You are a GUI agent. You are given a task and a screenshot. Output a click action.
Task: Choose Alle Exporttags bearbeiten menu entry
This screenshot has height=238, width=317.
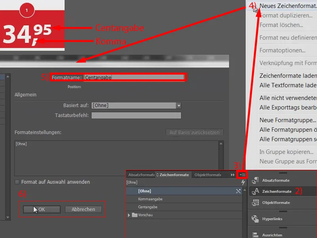tap(288, 107)
